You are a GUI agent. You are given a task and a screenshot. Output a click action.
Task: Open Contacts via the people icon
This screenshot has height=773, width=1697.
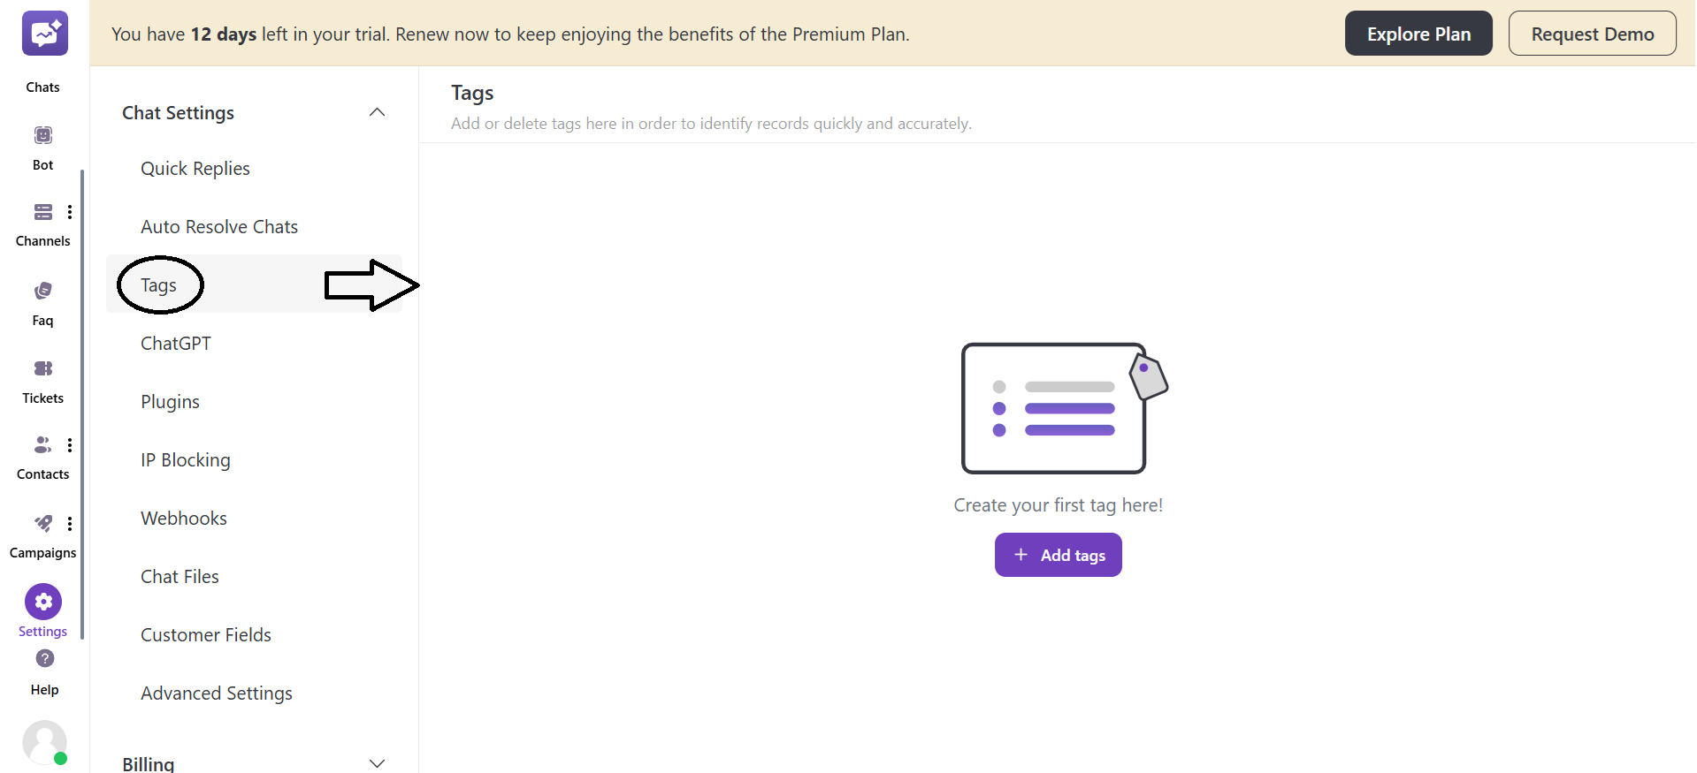(x=42, y=444)
